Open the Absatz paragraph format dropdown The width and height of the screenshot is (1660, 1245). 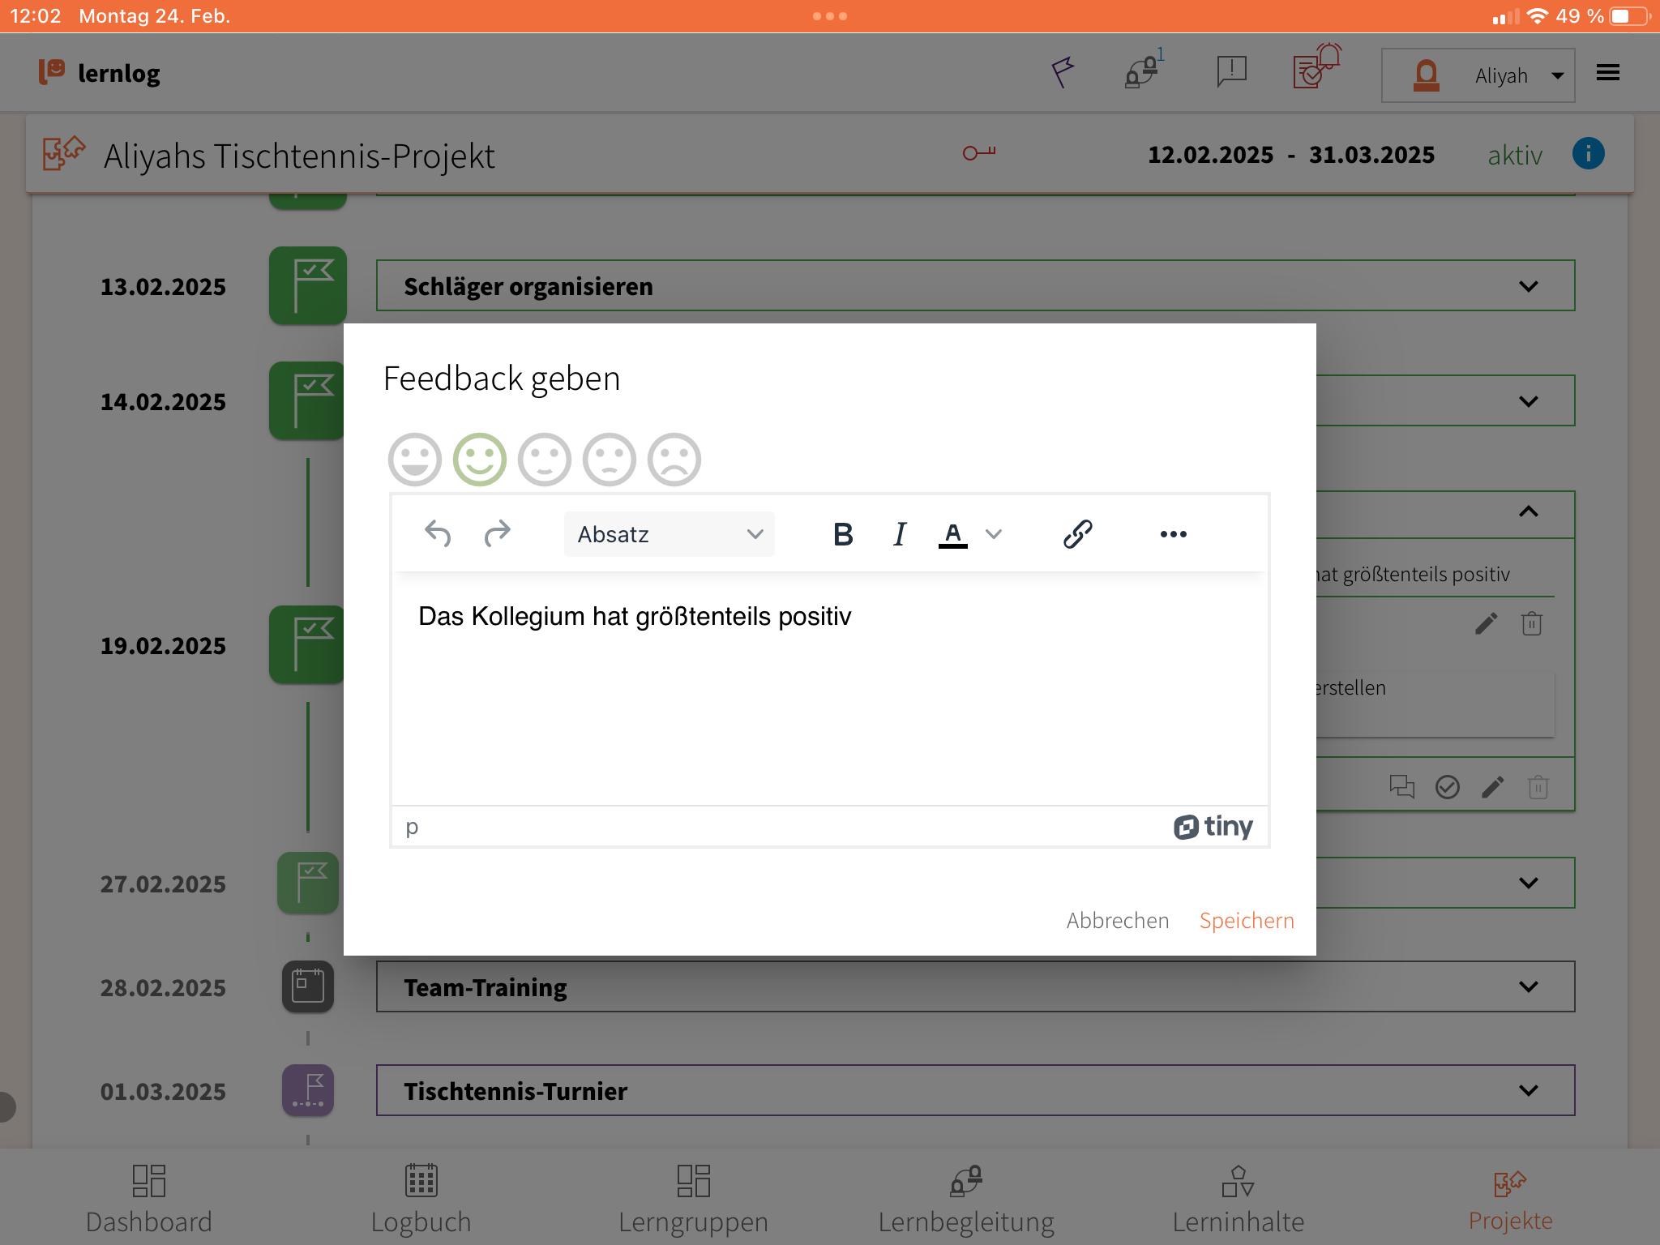tap(670, 534)
